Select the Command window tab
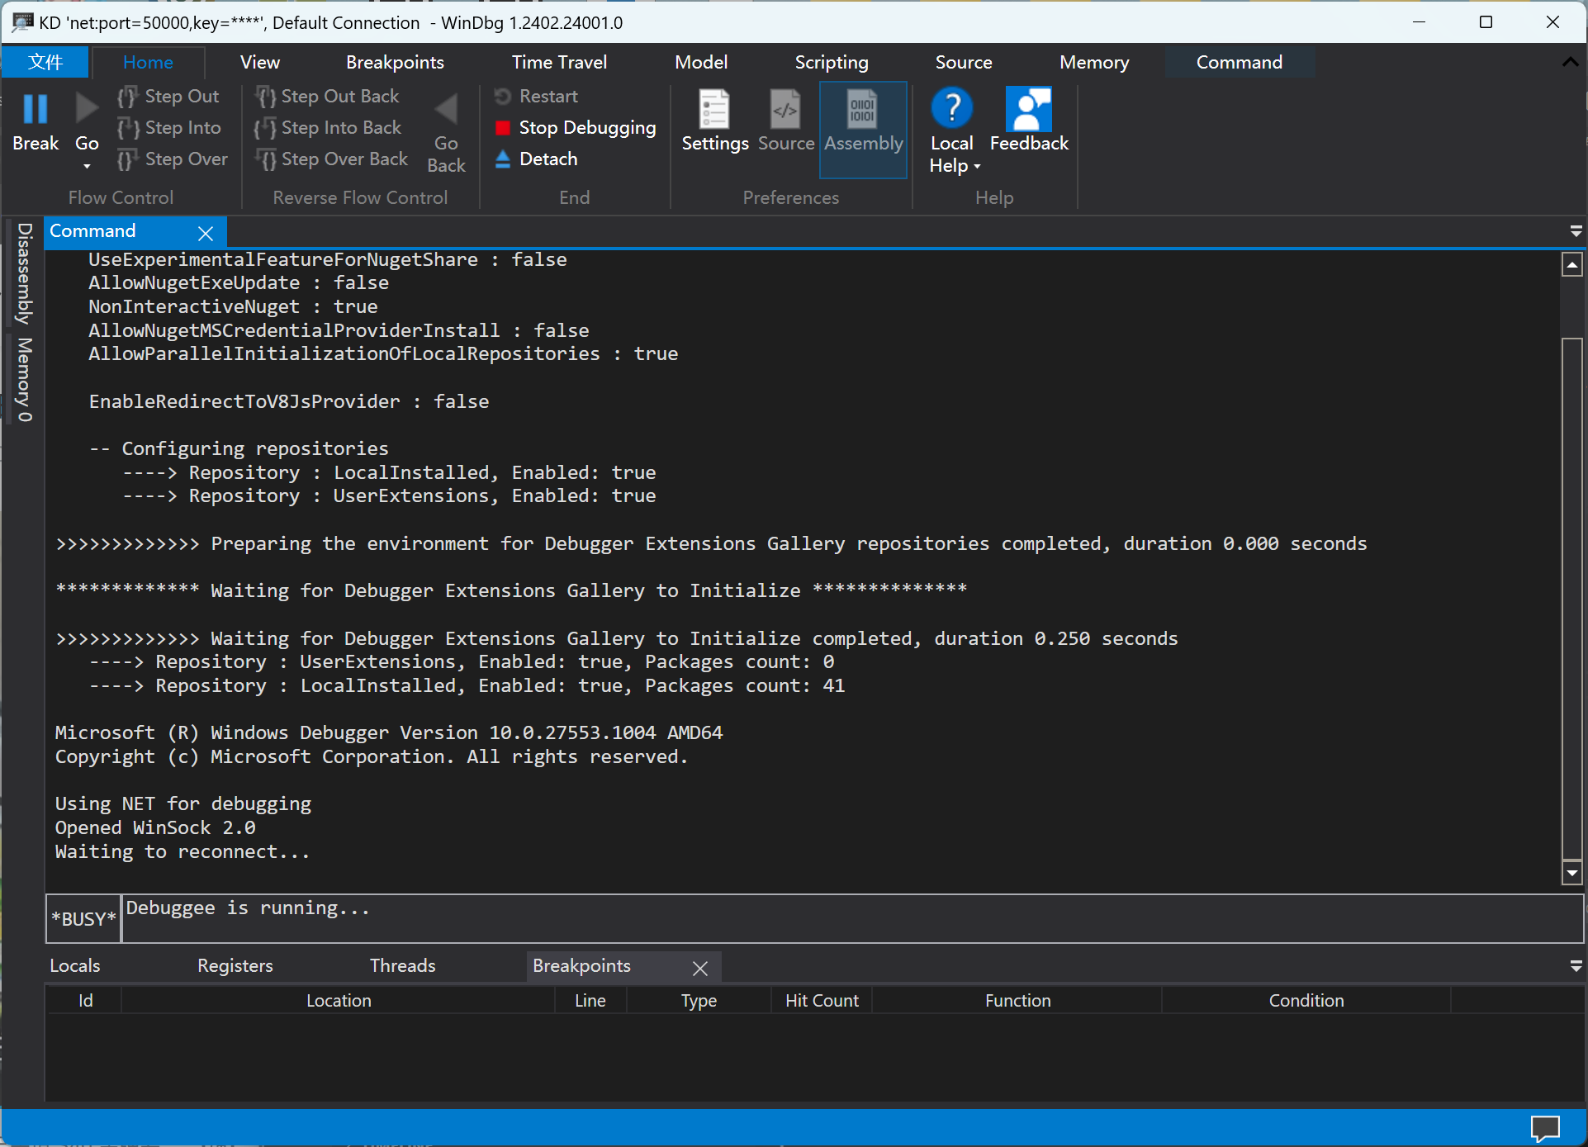 pos(92,231)
